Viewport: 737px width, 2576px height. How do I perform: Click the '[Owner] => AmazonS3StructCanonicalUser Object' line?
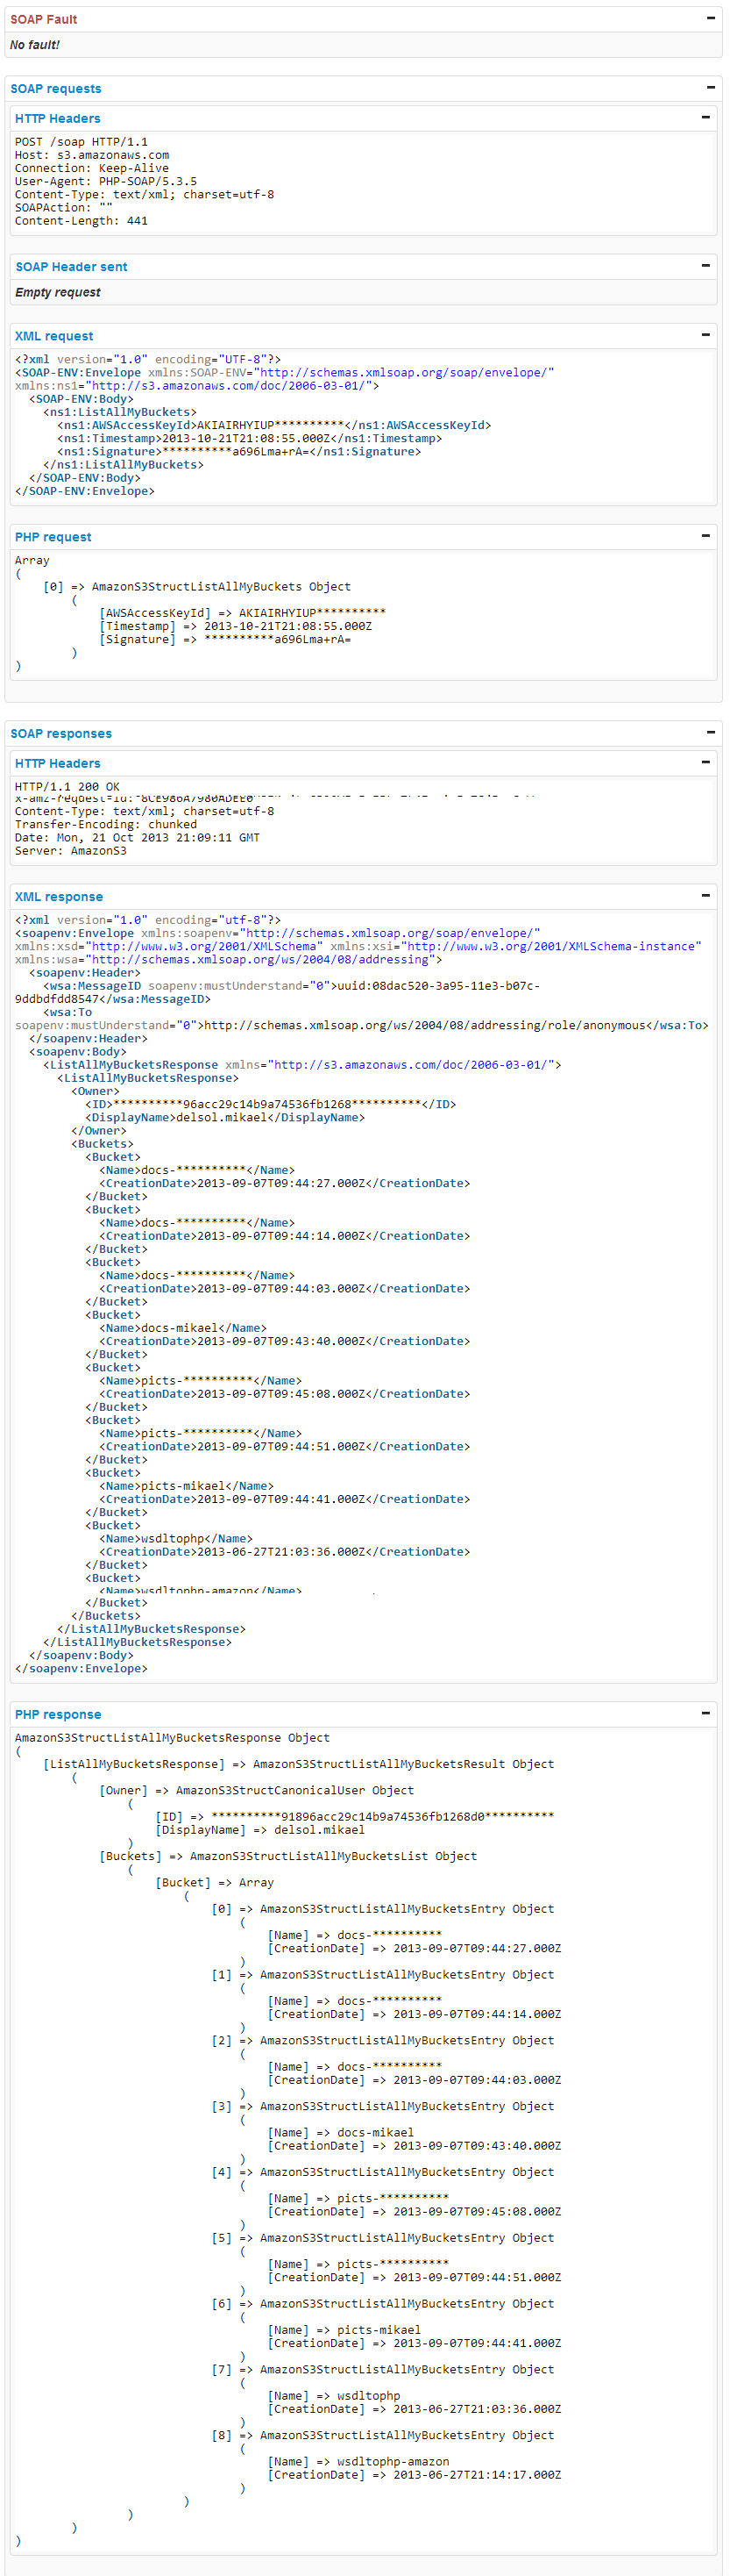[257, 1790]
